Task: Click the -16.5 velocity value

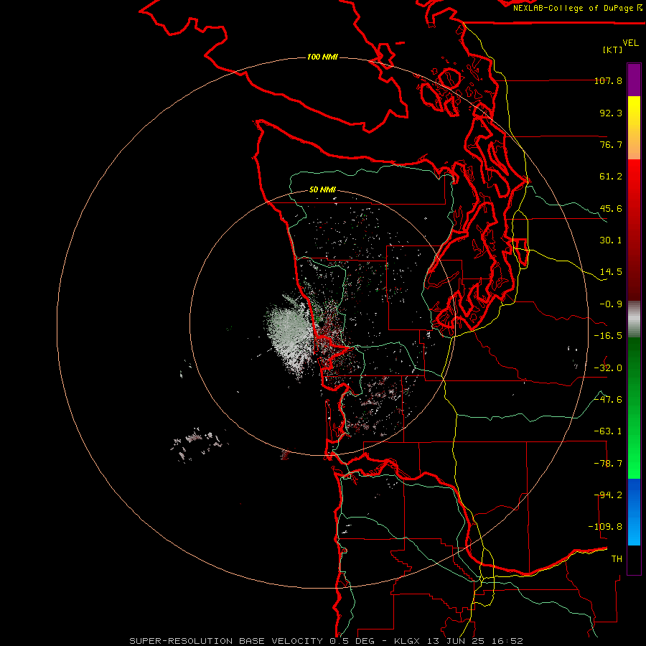Action: pos(608,336)
